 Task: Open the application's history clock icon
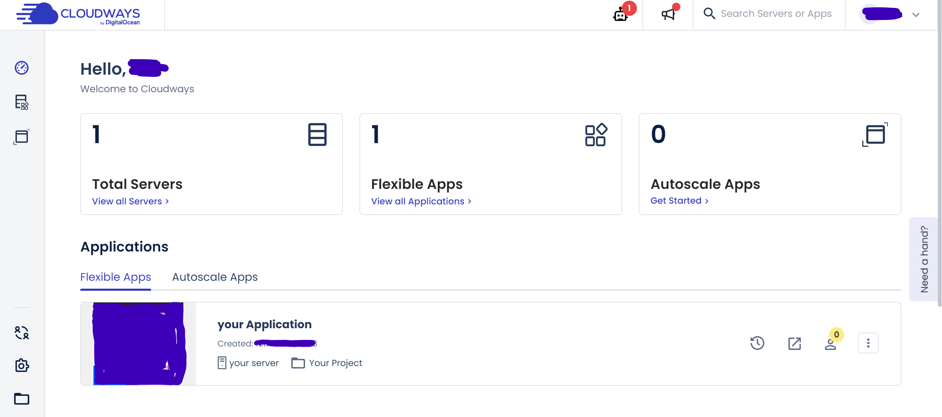coord(757,343)
